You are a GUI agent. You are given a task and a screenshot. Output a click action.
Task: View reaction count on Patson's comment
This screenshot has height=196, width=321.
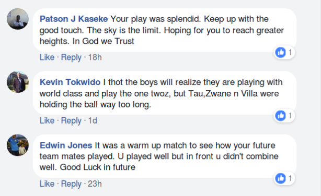[x=290, y=53]
